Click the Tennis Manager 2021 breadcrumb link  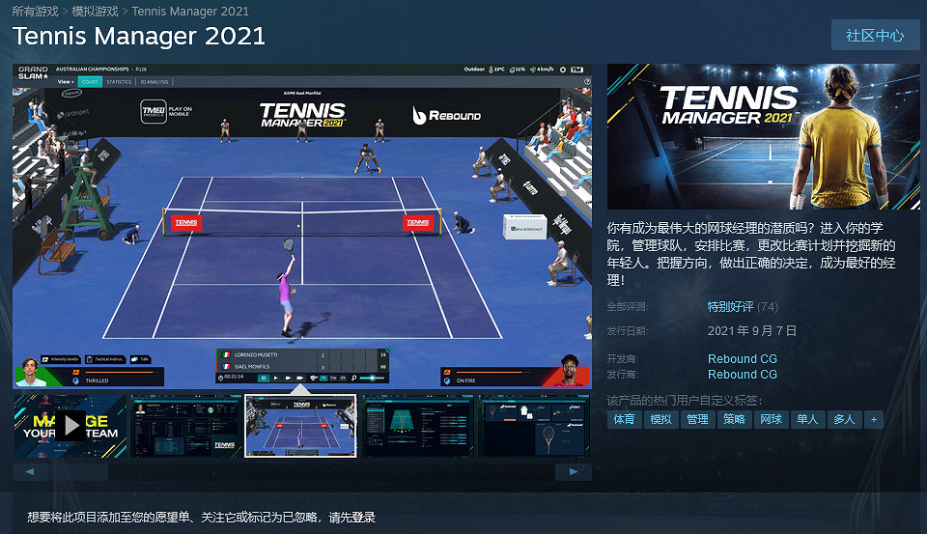pos(190,12)
